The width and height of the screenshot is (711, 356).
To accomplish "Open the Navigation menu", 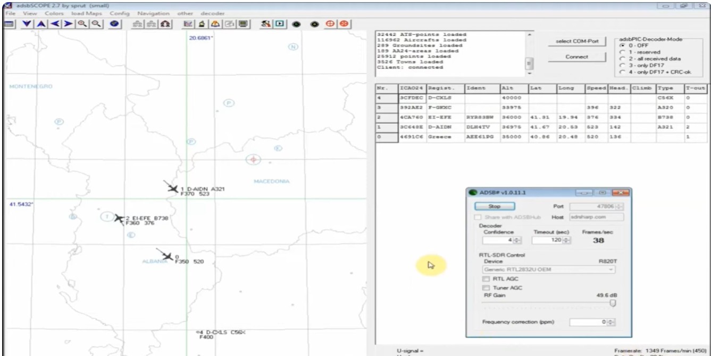I will tap(153, 13).
